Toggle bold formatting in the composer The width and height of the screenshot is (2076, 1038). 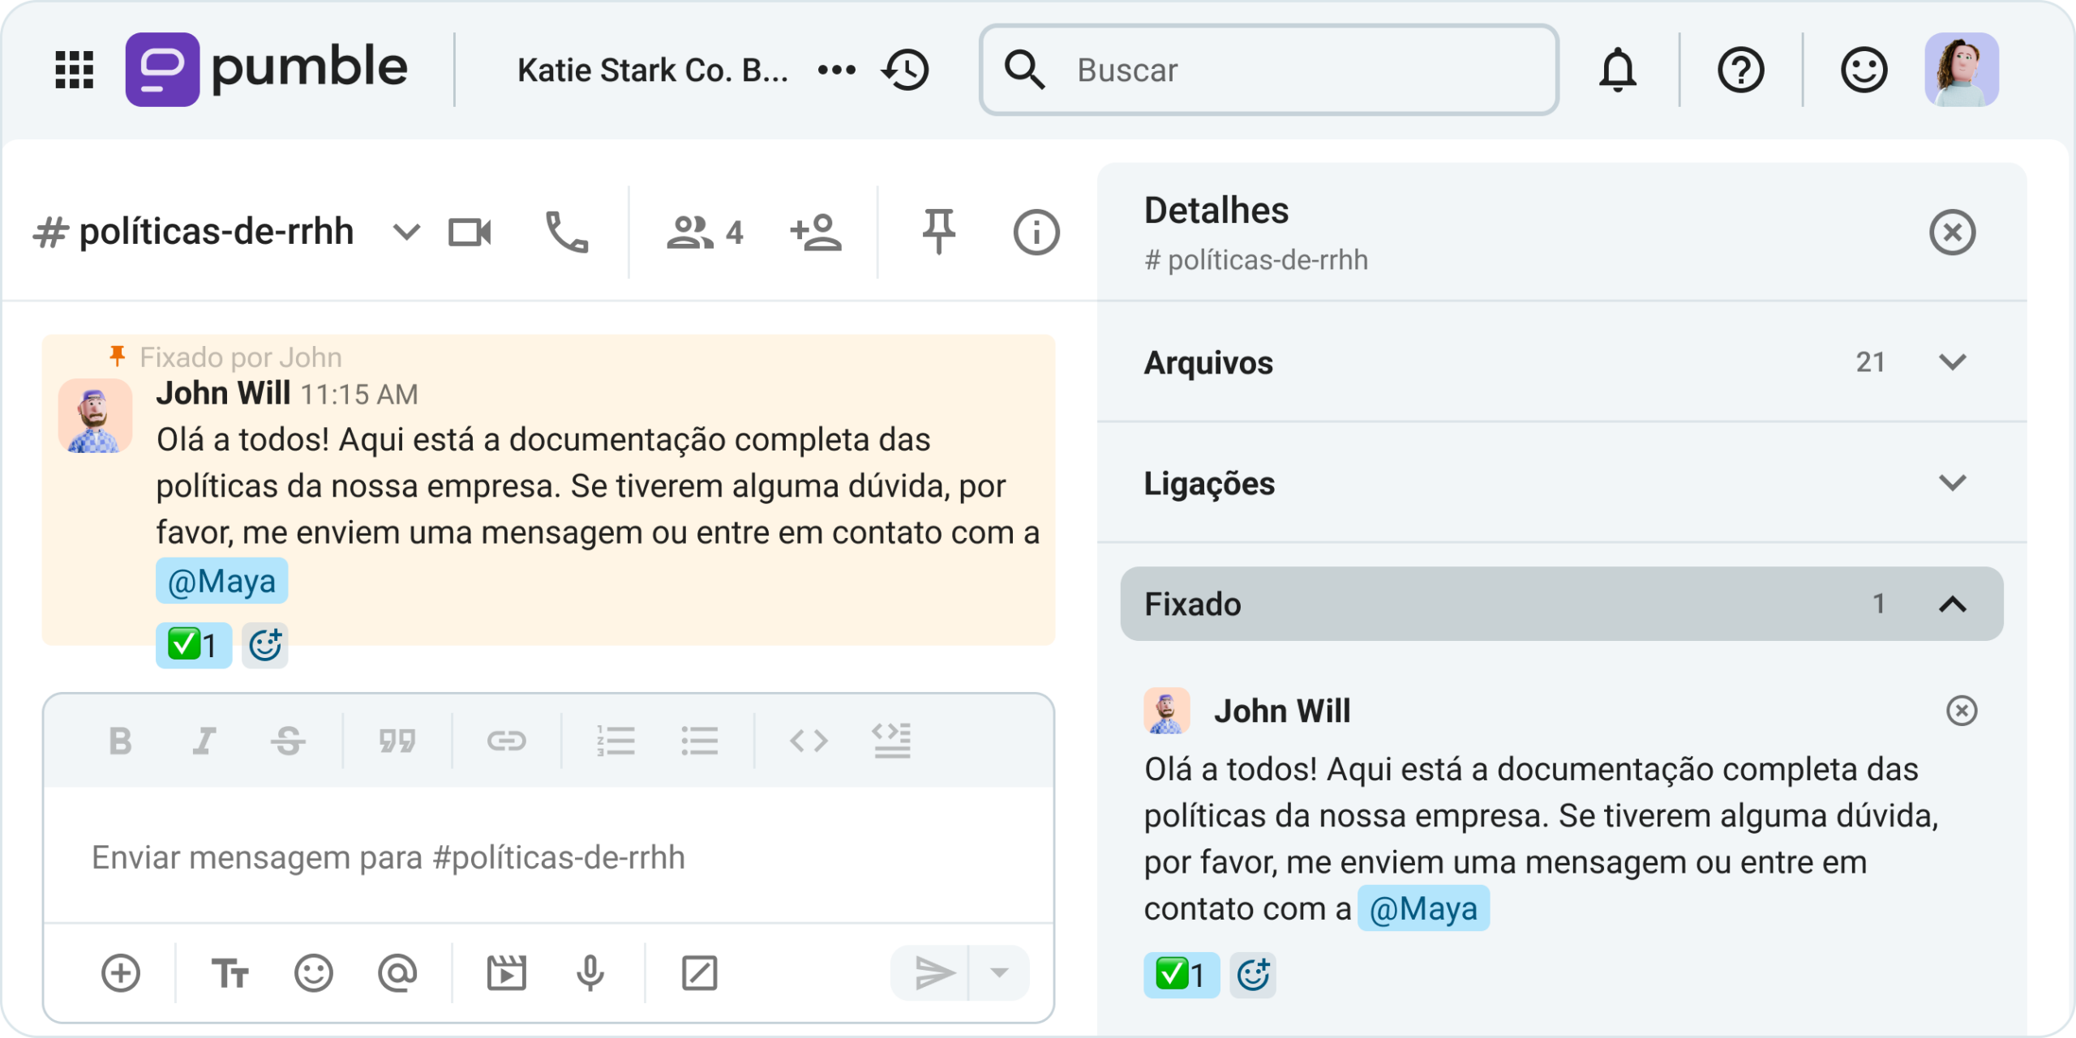coord(121,740)
